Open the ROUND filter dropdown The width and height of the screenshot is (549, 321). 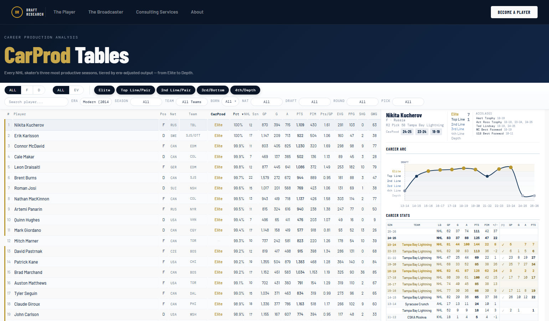pyautogui.click(x=362, y=102)
